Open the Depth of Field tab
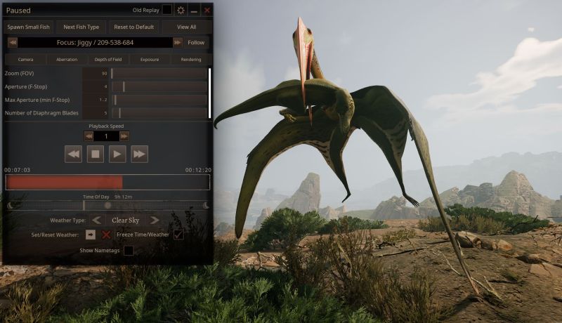Screen dimensions: 562x323 coord(108,60)
